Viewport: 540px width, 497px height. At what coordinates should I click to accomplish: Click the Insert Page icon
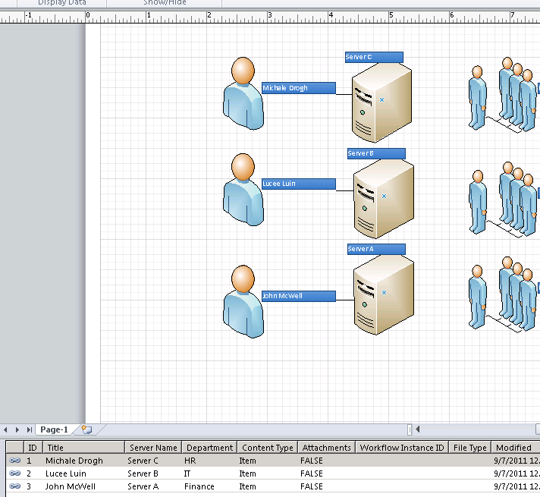[x=86, y=429]
